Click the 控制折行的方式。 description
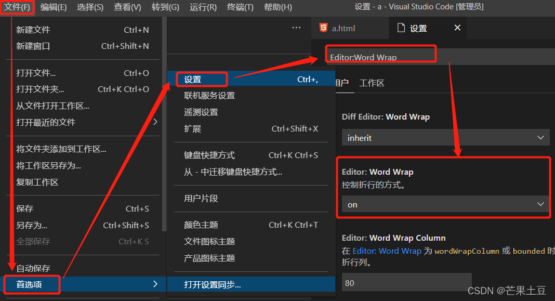Screen dimensions: 555x301 click(374, 185)
